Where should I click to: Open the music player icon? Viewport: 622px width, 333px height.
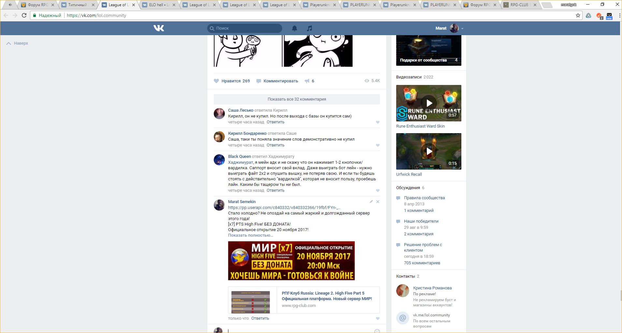310,28
